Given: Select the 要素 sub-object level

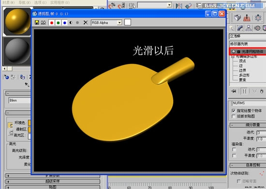Looking at the screenshot, I should tap(242, 79).
